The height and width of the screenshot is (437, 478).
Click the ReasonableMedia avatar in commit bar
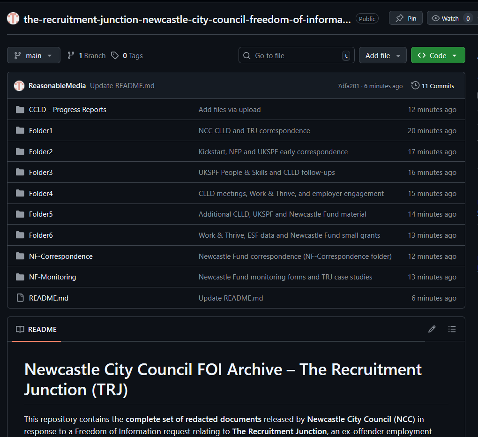click(19, 86)
